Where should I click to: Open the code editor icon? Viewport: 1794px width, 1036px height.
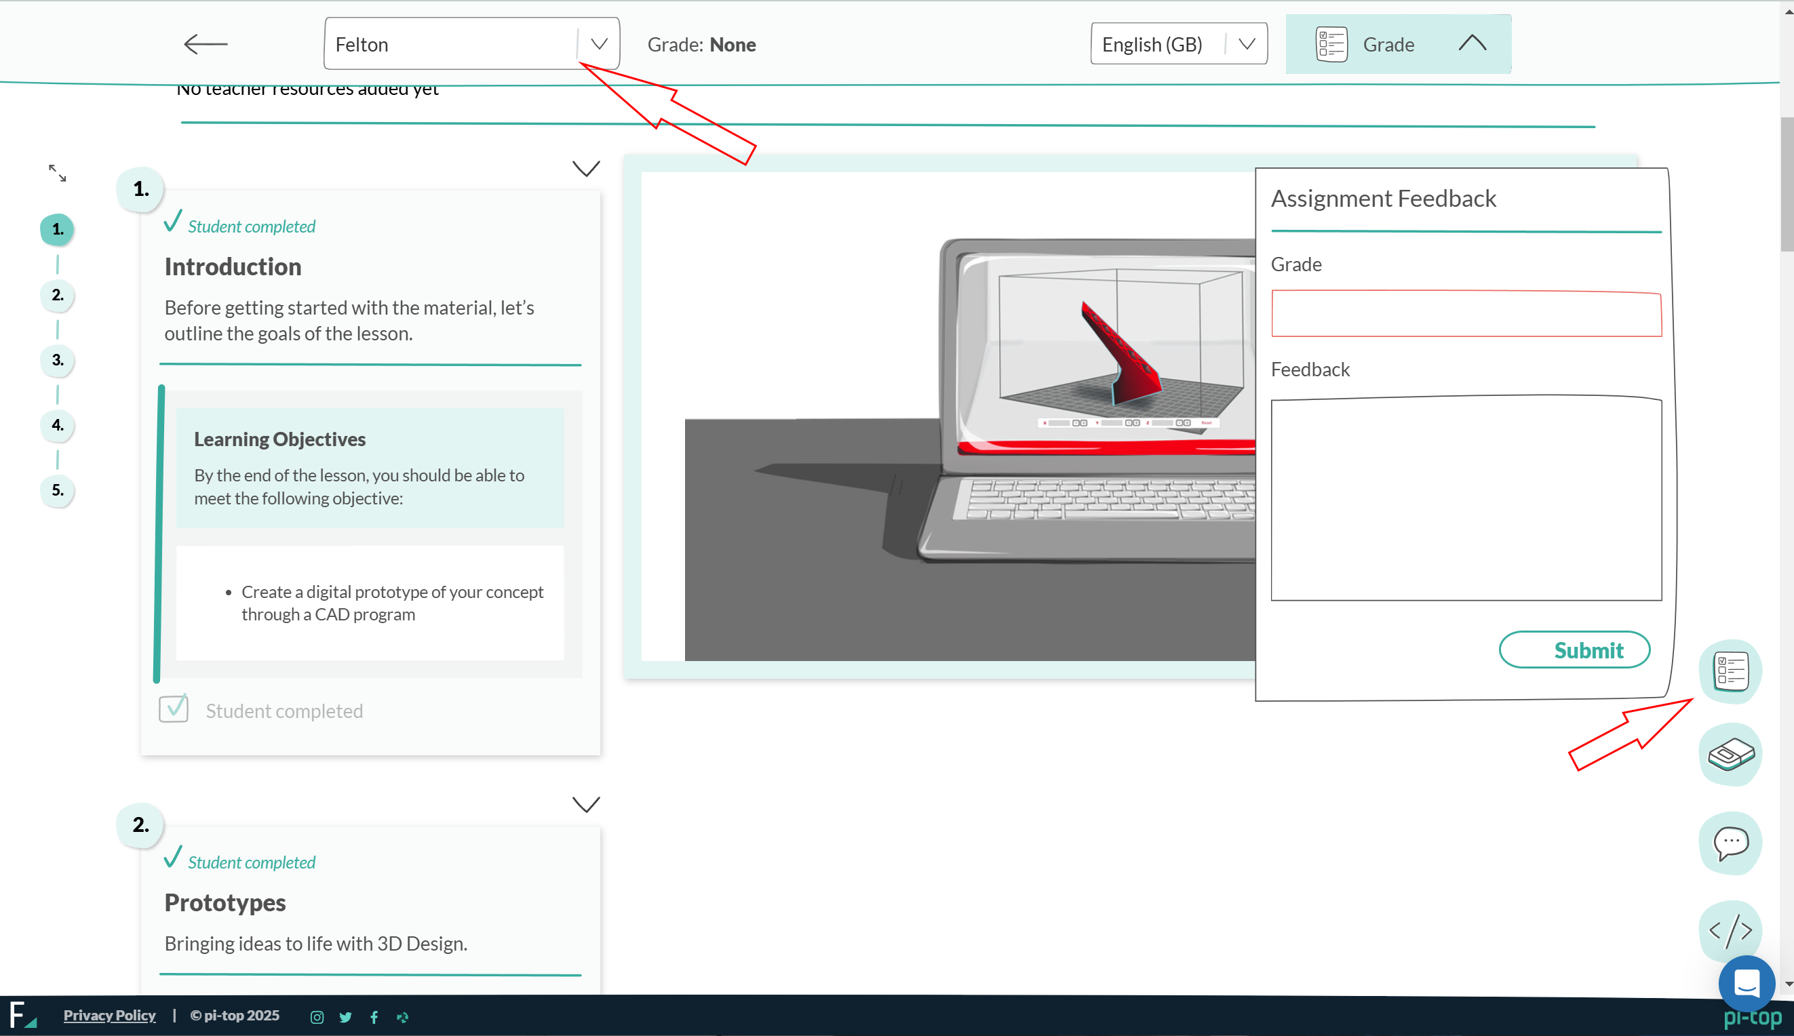click(1730, 930)
